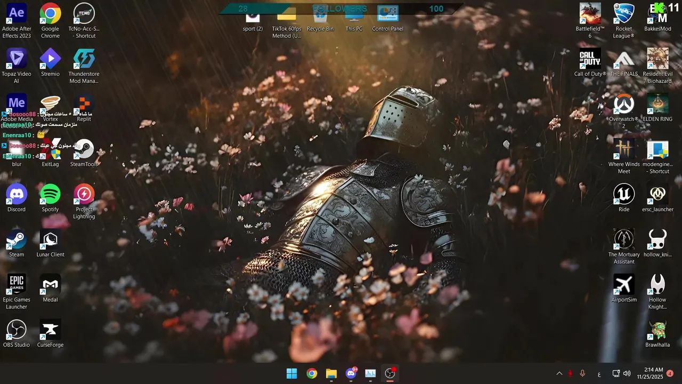Image resolution: width=682 pixels, height=384 pixels.
Task: Select the TcNo-Acc-S... Shortcut desktop icon
Action: click(84, 21)
